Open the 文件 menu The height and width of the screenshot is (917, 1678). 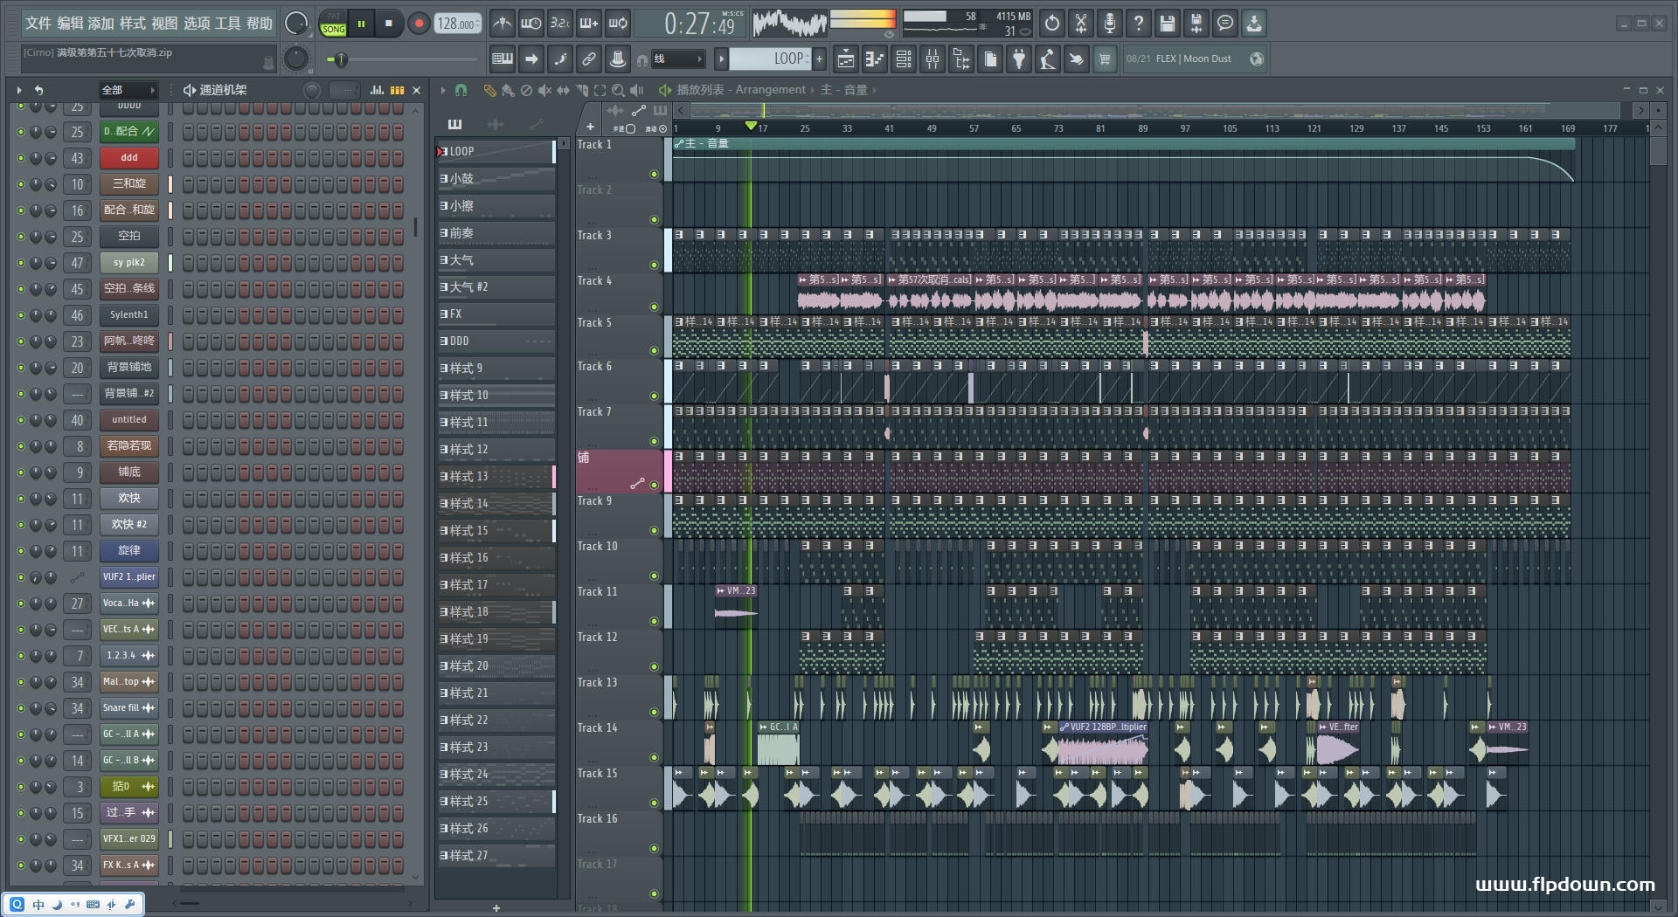coord(38,24)
